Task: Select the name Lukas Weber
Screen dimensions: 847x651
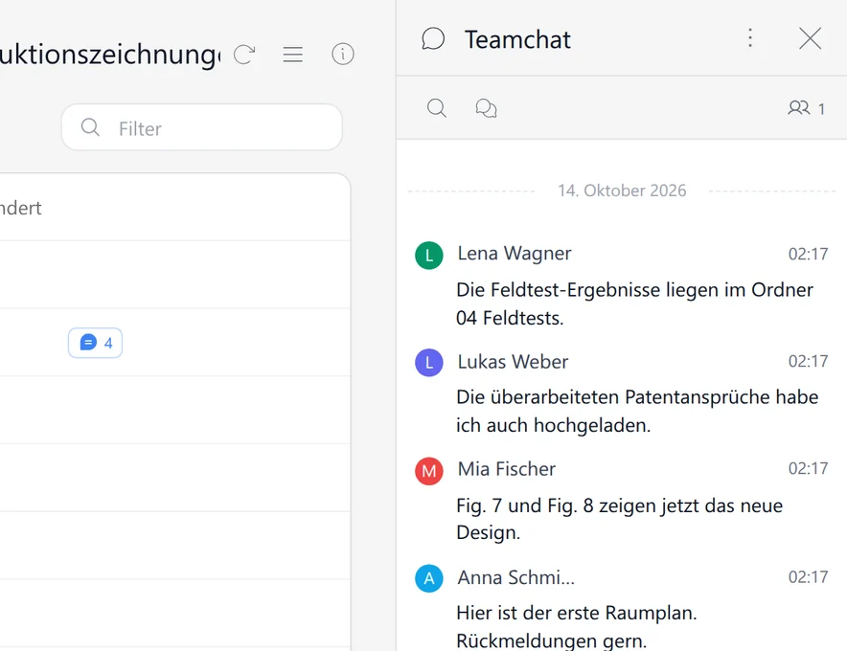Action: coord(513,362)
